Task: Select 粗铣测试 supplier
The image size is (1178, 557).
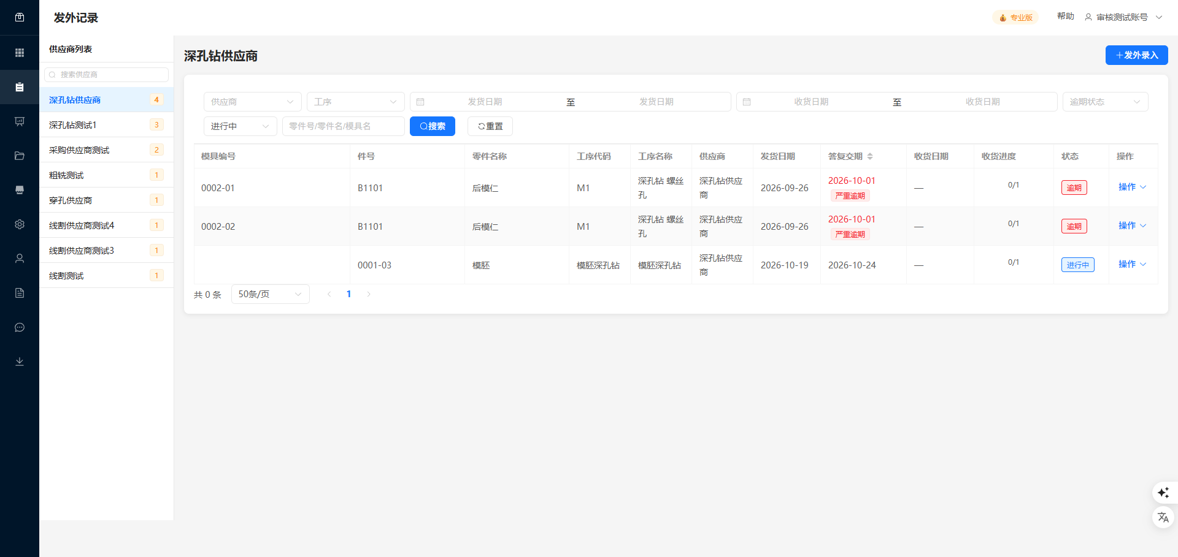Action: 107,175
